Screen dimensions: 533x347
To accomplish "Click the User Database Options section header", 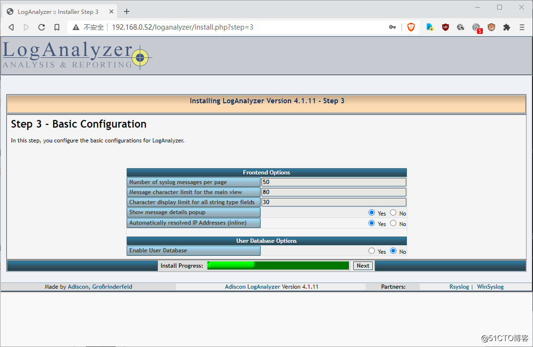I will pos(267,240).
